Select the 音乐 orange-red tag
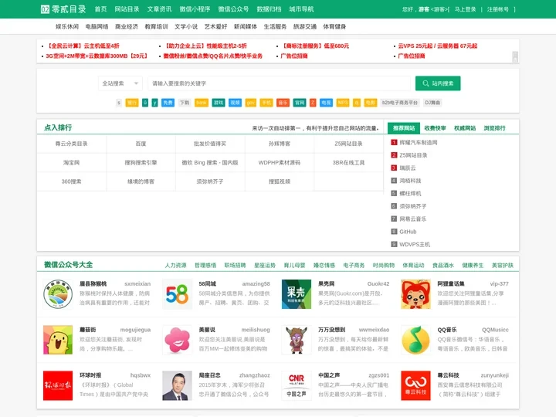This screenshot has width=556, height=417. pos(283,103)
